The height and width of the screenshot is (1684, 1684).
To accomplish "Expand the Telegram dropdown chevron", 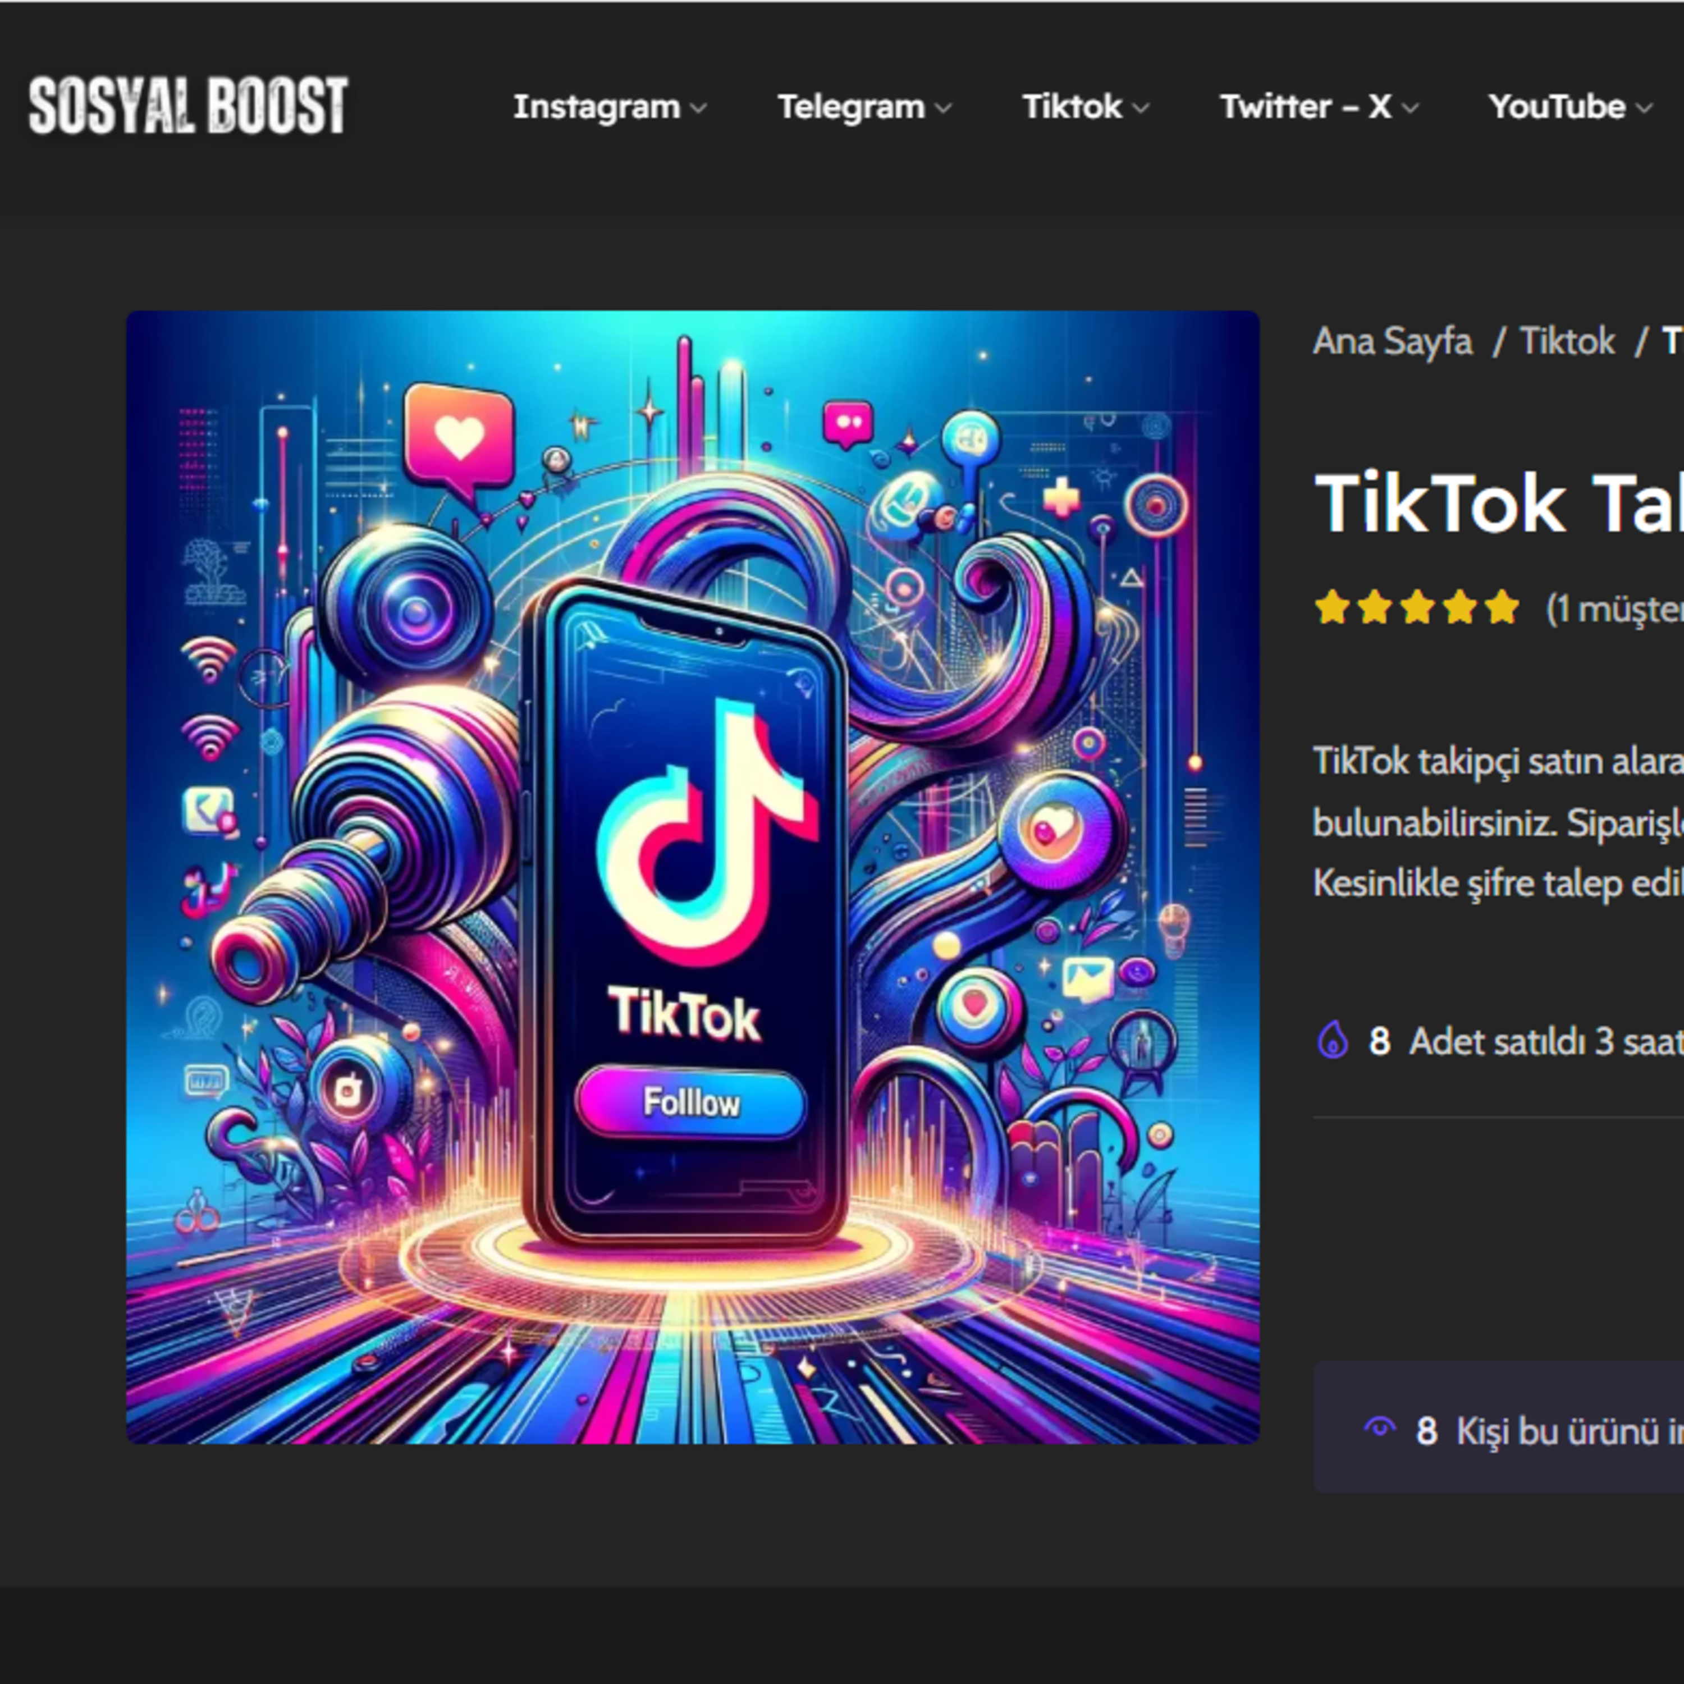I will (943, 109).
